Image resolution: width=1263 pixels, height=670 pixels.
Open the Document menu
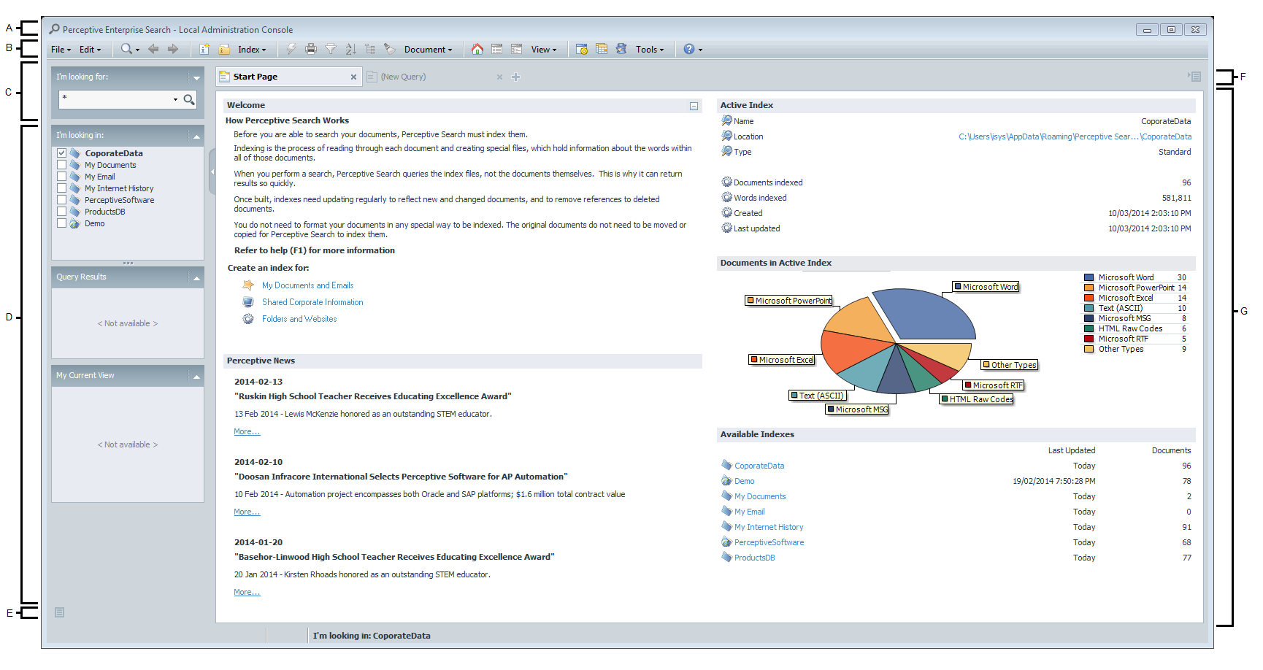[428, 50]
